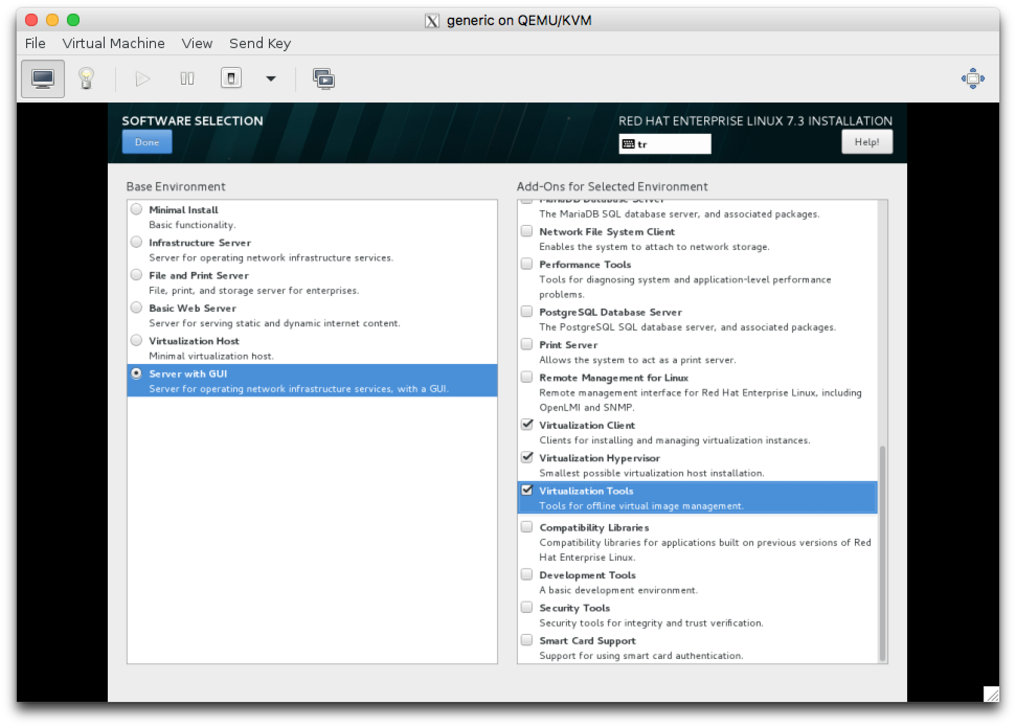Open virtual hardware details lightbulb icon

click(86, 79)
